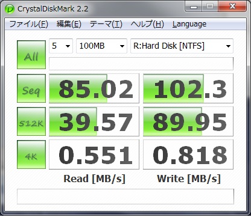Click the empty comment field at bottom

pos(125,197)
